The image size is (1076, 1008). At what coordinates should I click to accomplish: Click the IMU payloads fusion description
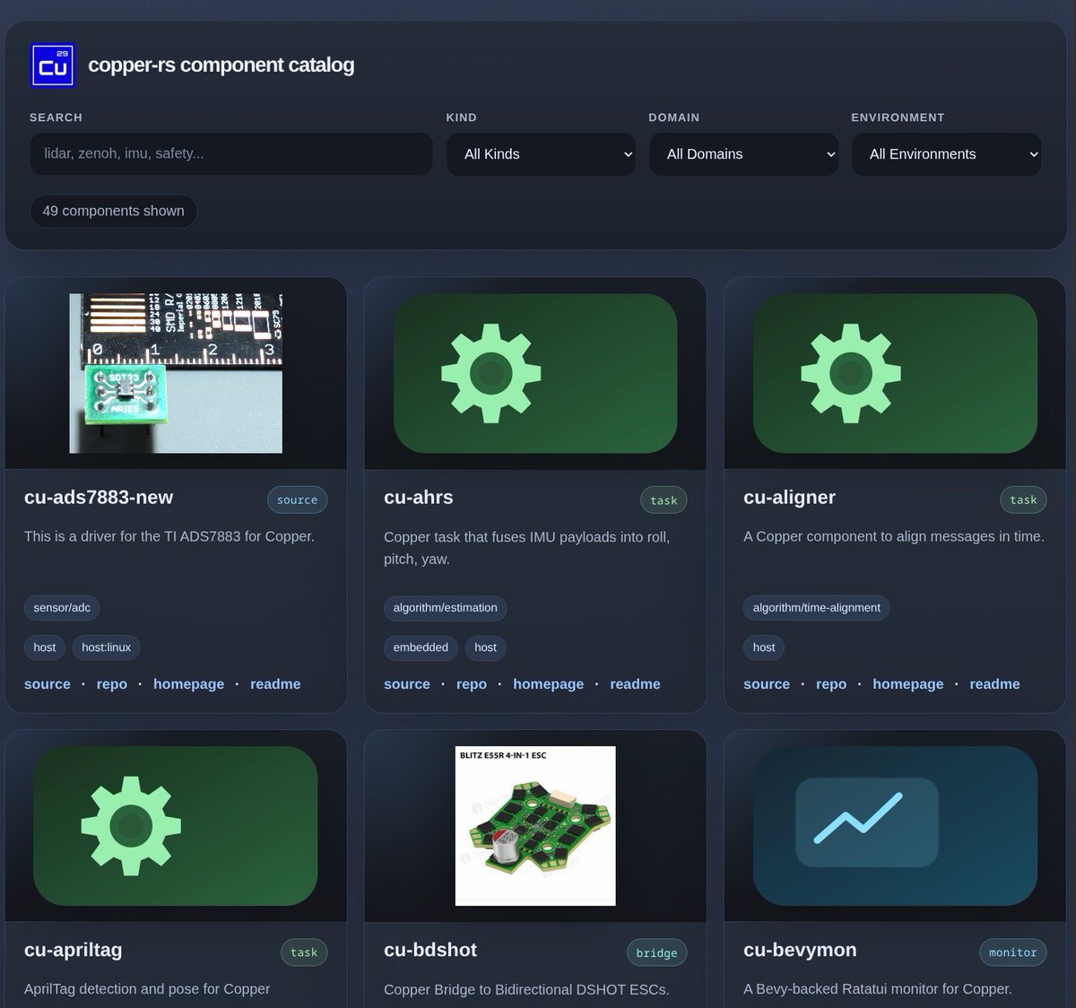pos(527,548)
